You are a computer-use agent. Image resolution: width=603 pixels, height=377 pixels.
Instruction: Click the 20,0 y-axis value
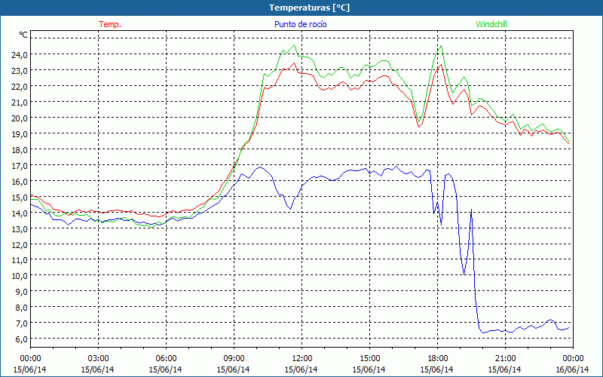click(x=20, y=118)
